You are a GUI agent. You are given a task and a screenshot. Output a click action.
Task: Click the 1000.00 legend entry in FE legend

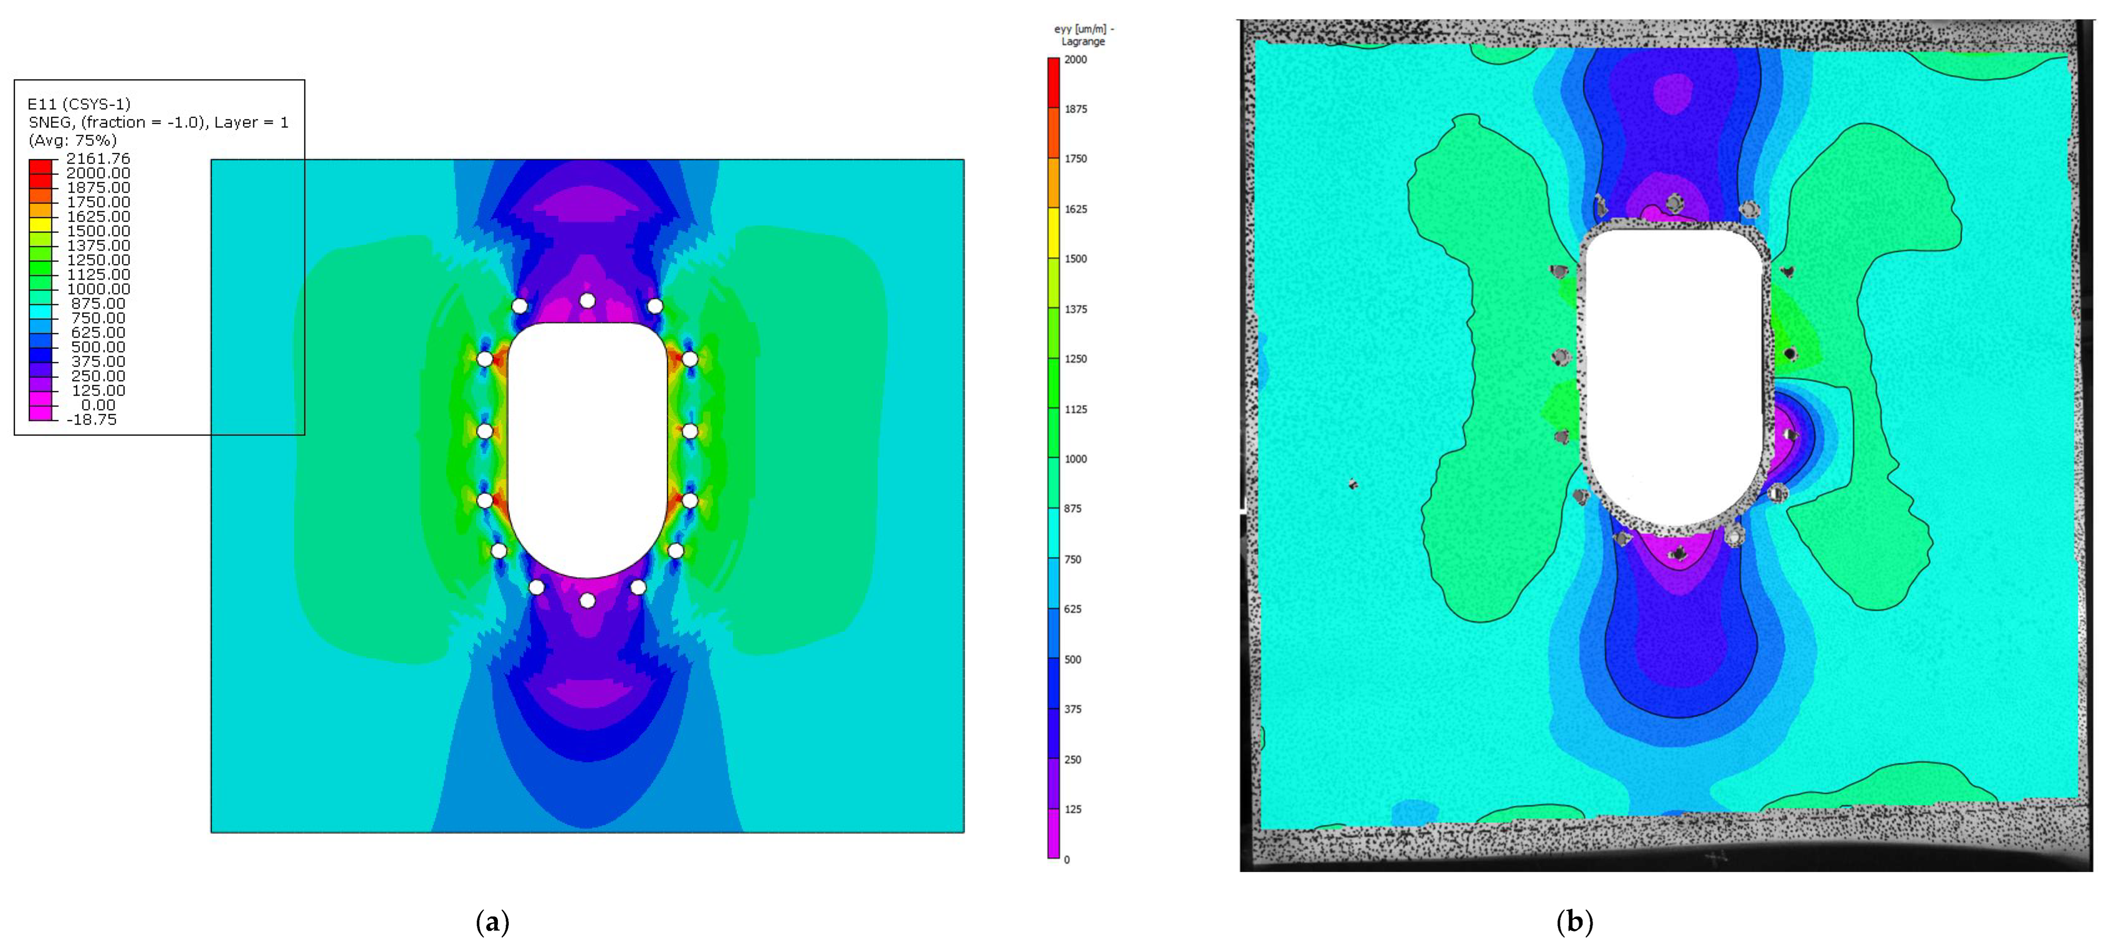(x=98, y=289)
